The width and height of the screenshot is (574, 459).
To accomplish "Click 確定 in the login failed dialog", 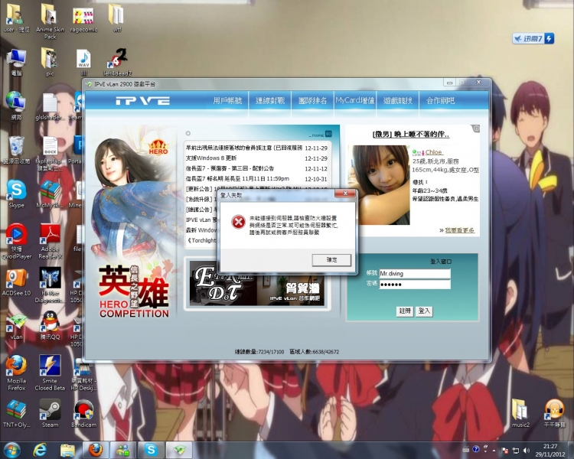I will tap(331, 260).
